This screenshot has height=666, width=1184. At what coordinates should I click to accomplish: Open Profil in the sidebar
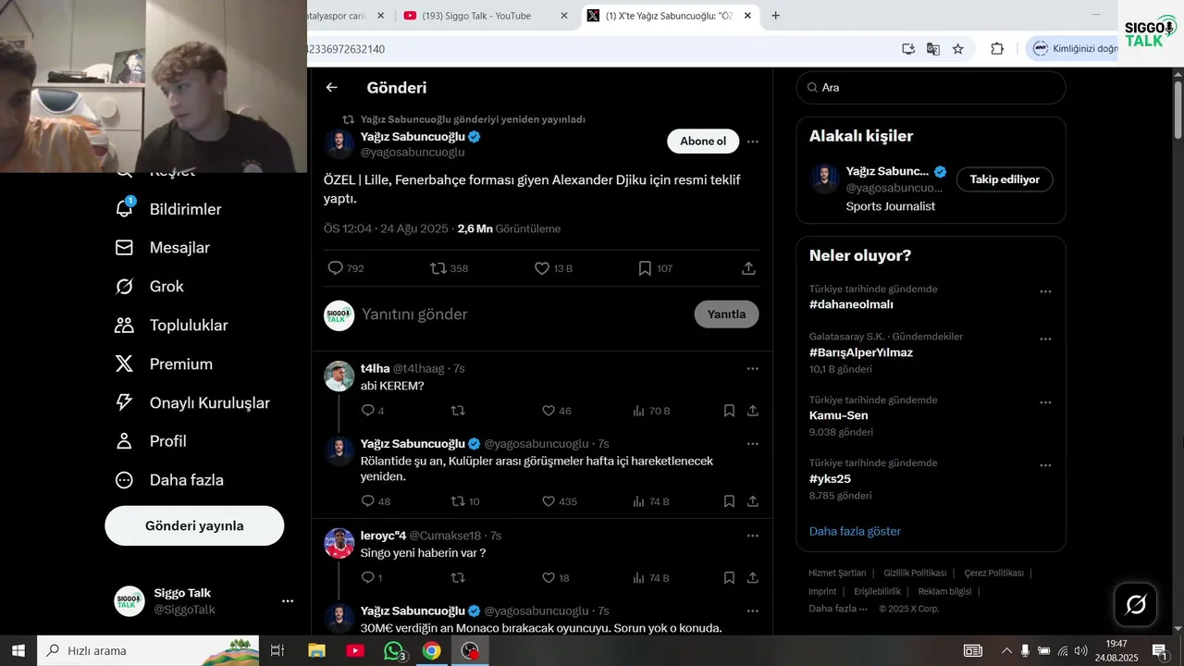(x=150, y=442)
